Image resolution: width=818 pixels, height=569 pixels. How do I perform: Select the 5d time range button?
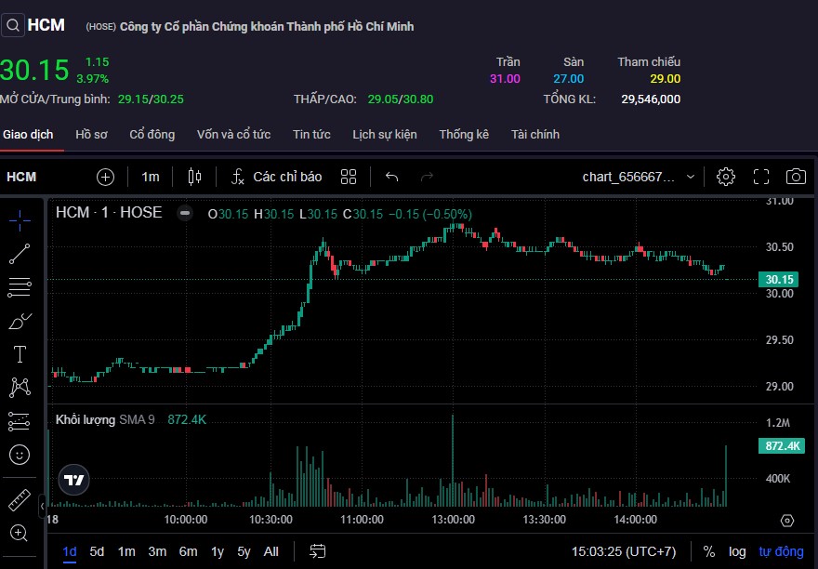[x=97, y=551]
